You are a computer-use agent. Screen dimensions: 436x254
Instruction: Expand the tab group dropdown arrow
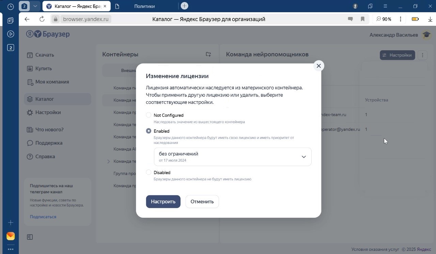coord(35,6)
